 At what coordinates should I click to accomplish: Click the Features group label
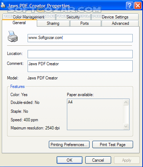click(x=17, y=87)
